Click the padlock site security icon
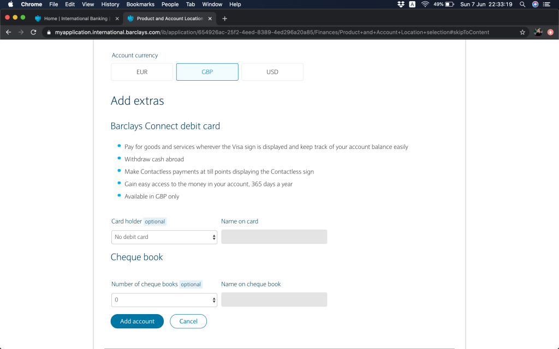This screenshot has height=349, width=559. click(49, 32)
